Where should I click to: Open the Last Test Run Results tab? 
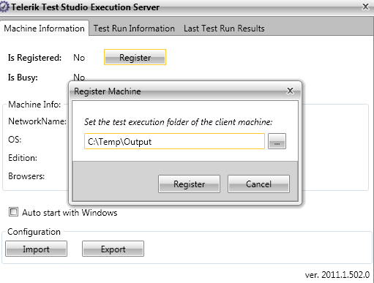224,29
